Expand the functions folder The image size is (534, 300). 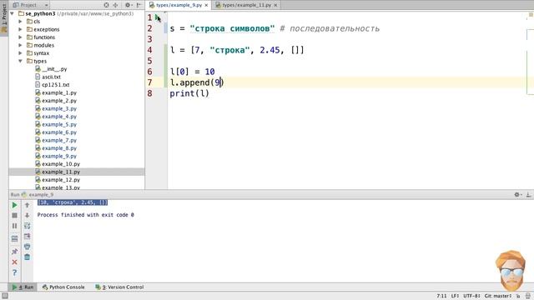click(20, 37)
